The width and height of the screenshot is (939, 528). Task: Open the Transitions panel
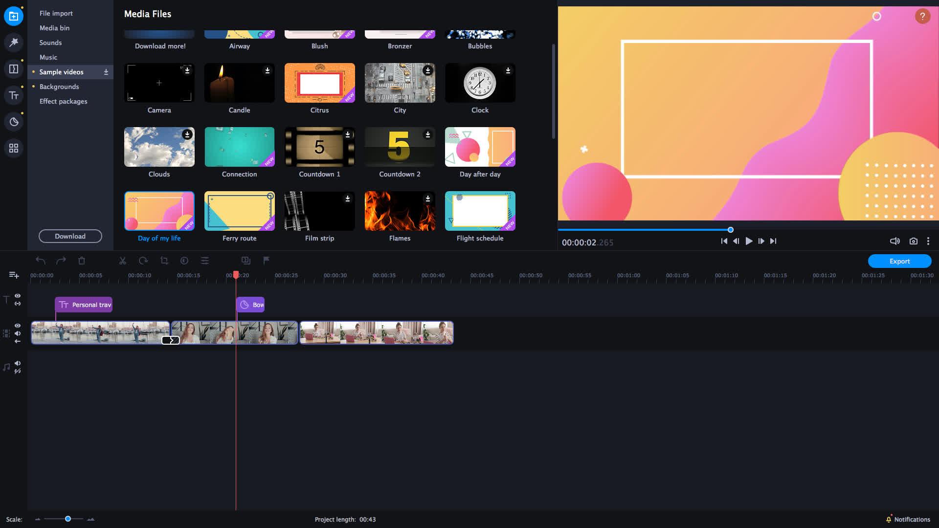click(13, 68)
